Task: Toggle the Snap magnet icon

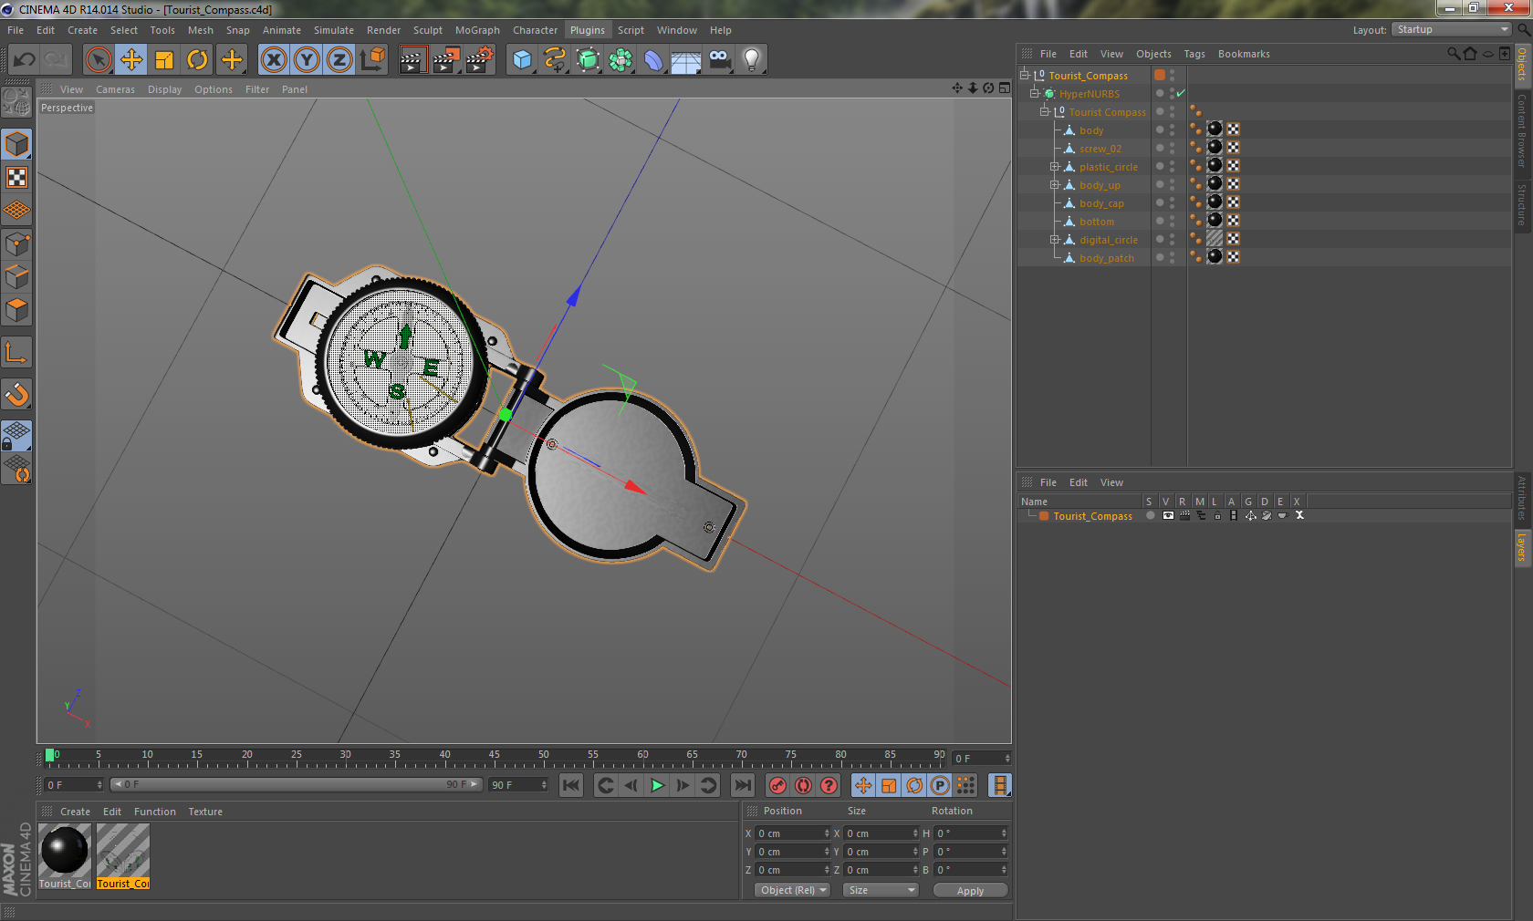Action: [17, 394]
